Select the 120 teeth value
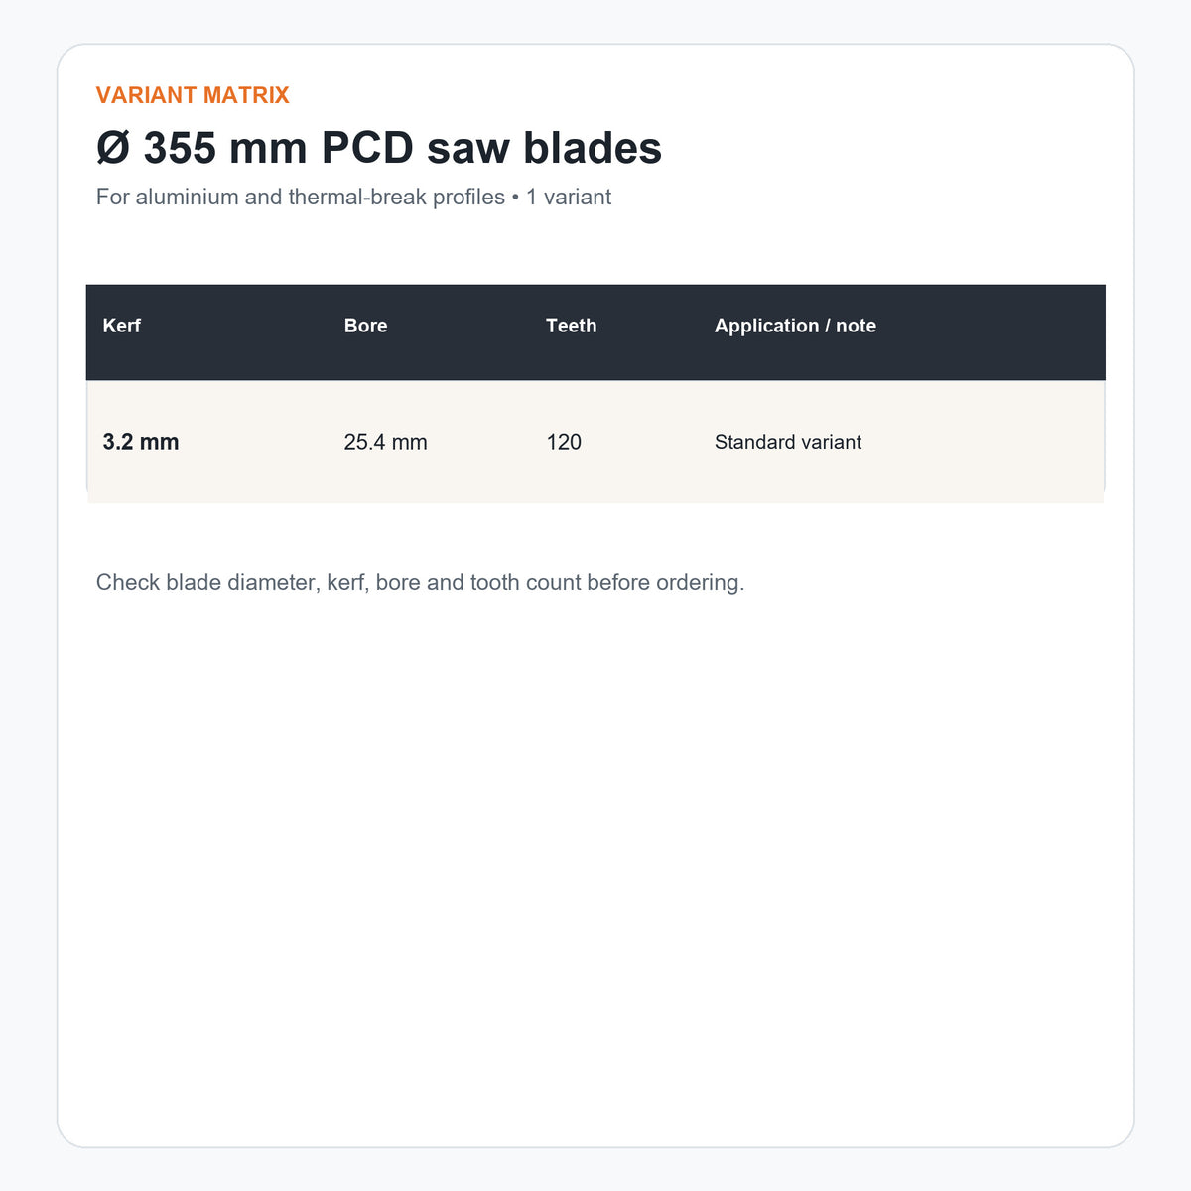1191x1191 pixels. (x=564, y=442)
